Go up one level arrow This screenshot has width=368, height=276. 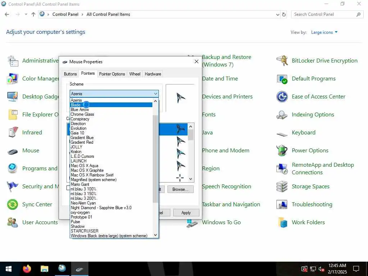[33, 14]
